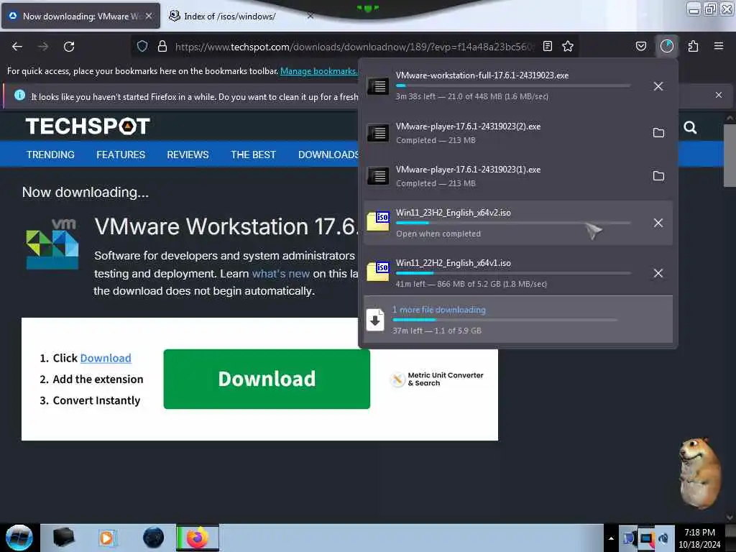
Task: Close the Index of /isos/windows/ tab
Action: point(310,16)
